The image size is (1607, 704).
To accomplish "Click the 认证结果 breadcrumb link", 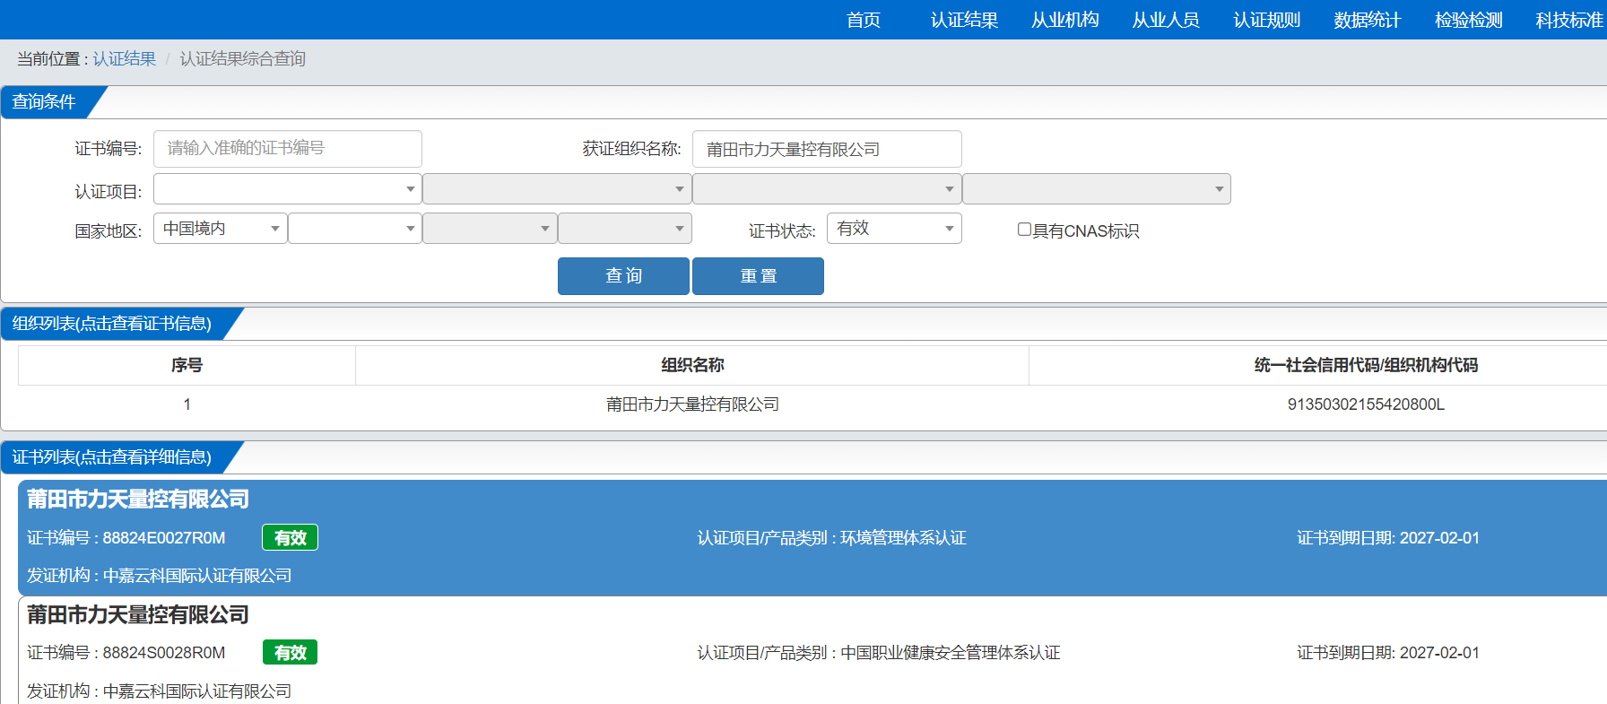I will coord(124,58).
